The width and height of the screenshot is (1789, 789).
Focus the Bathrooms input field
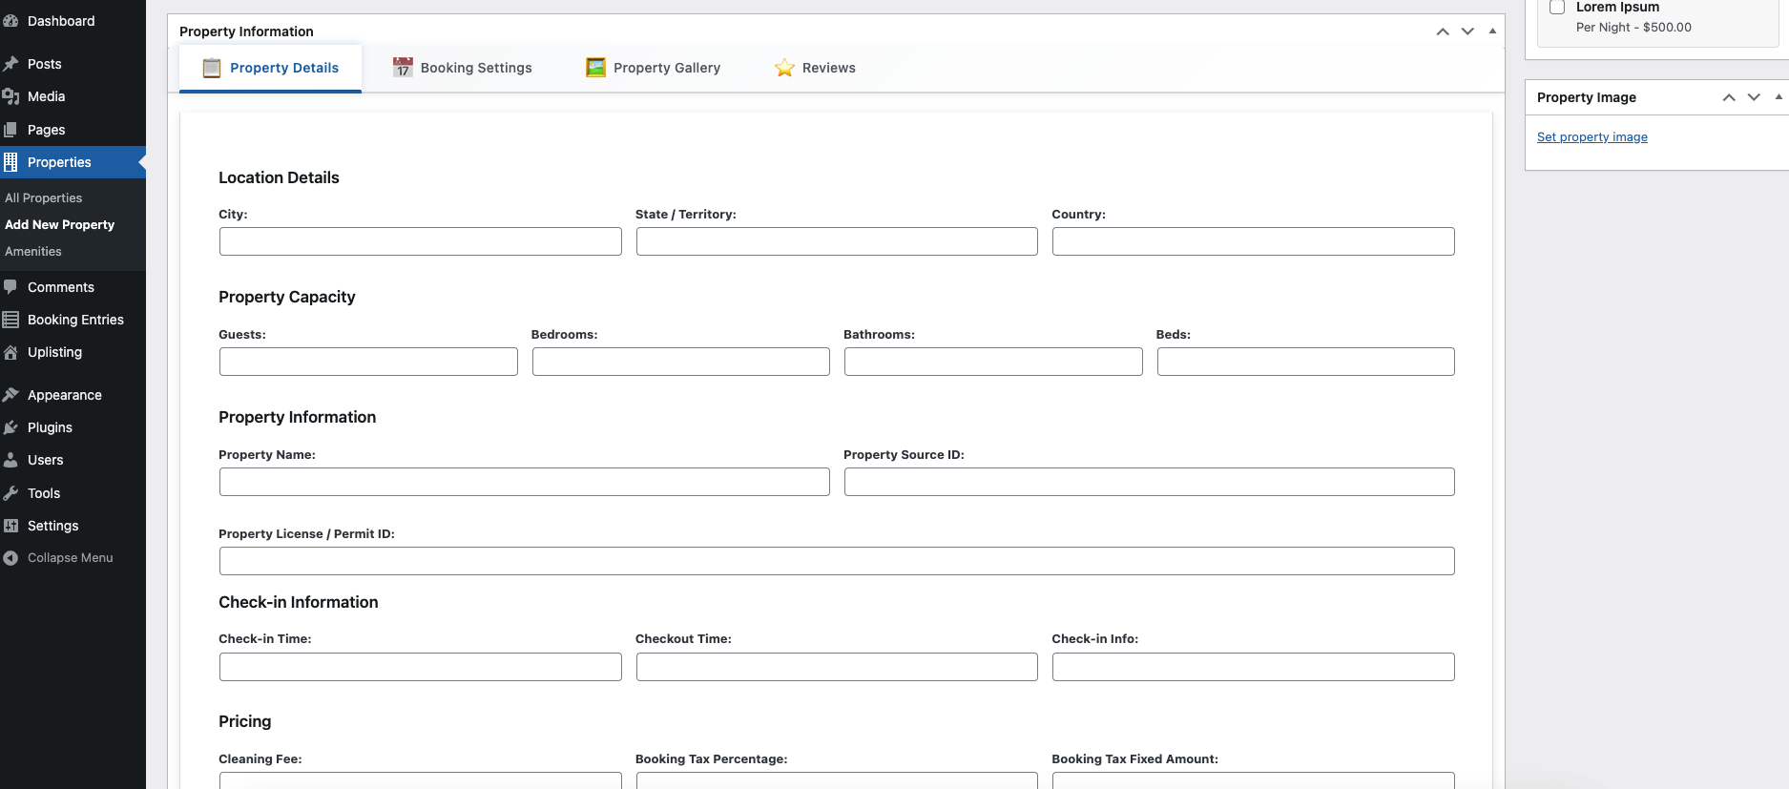[993, 362]
